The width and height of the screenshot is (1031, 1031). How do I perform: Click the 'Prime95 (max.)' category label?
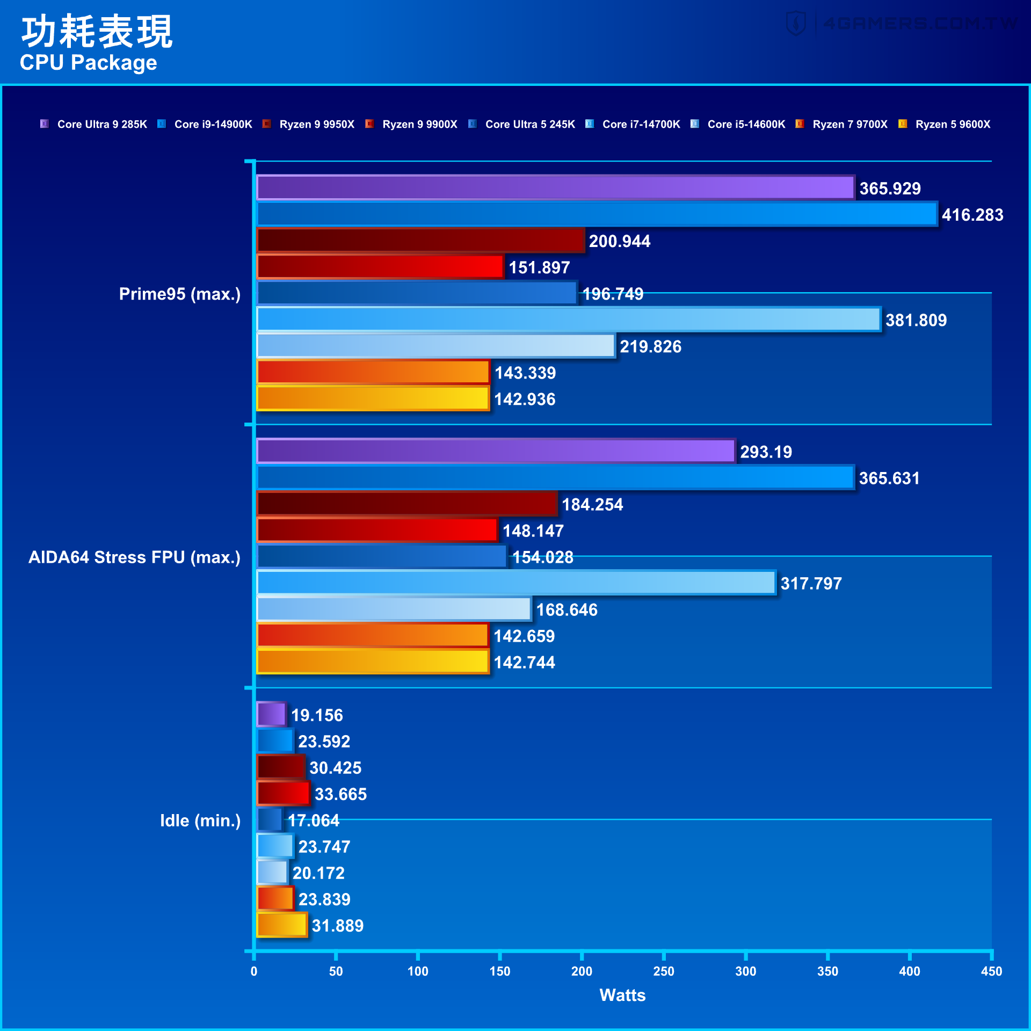coord(180,294)
